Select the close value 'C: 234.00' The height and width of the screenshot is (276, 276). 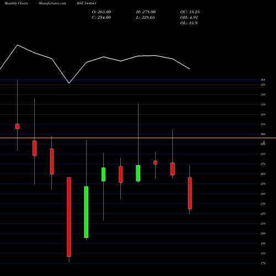[101, 18]
